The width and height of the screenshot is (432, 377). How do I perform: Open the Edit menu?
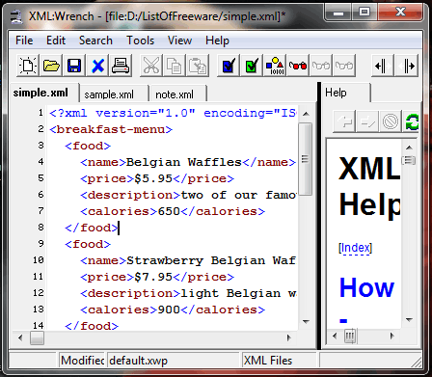tap(56, 40)
